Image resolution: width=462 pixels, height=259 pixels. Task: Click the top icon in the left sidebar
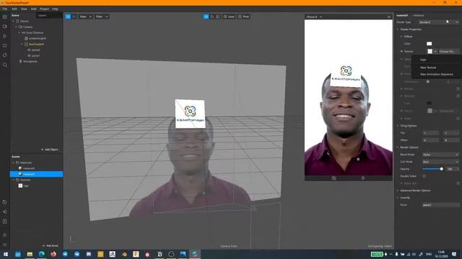(5, 17)
